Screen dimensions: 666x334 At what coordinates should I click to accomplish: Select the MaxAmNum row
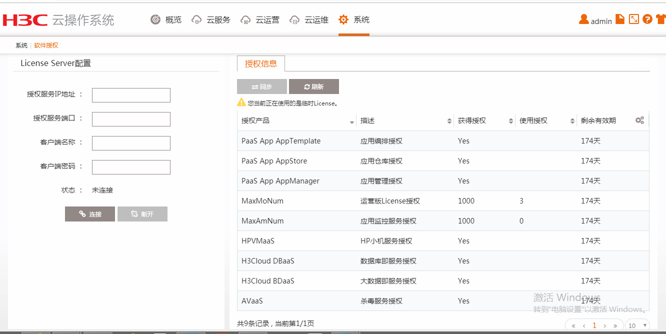443,221
